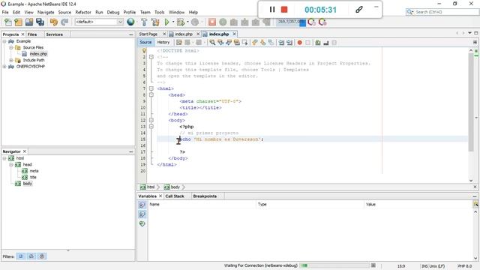Click the Variables table column chooser icon
This screenshot has width=480, height=270.
pyautogui.click(x=475, y=204)
